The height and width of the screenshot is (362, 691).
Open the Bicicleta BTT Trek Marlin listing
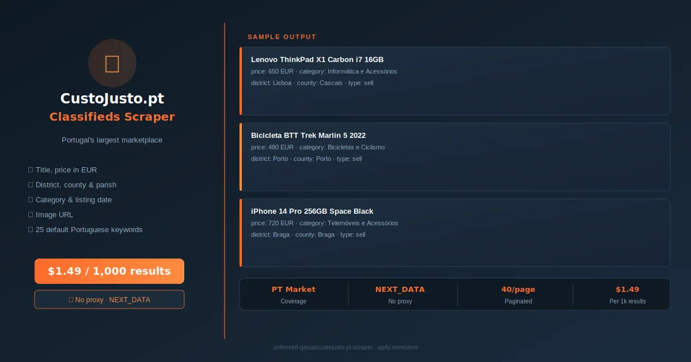click(x=455, y=157)
